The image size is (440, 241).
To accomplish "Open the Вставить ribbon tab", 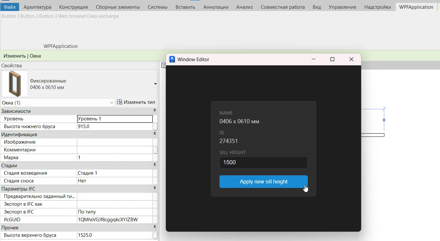I will click(x=185, y=7).
